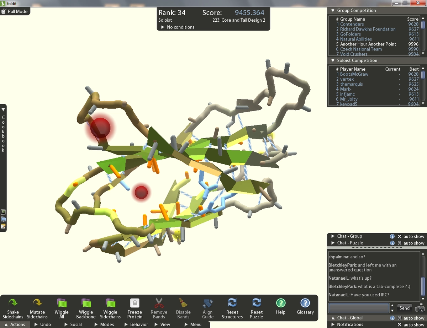Open the Glossary question mark icon

[305, 303]
